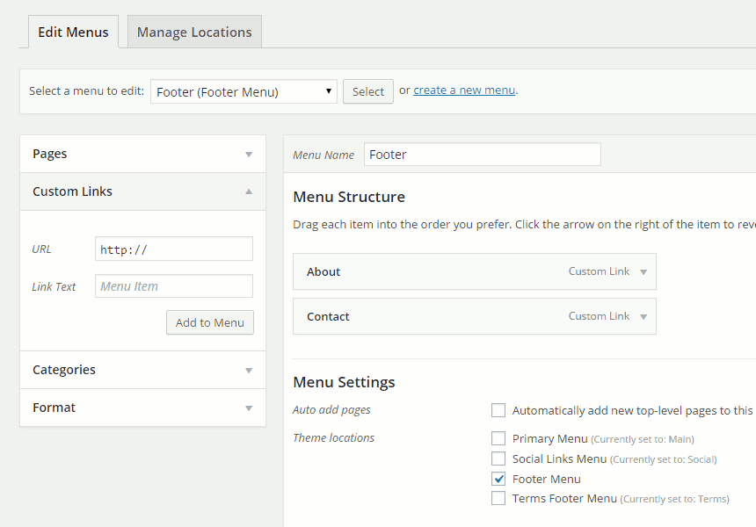
Task: Click the Auto add pages label
Action: [x=331, y=410]
